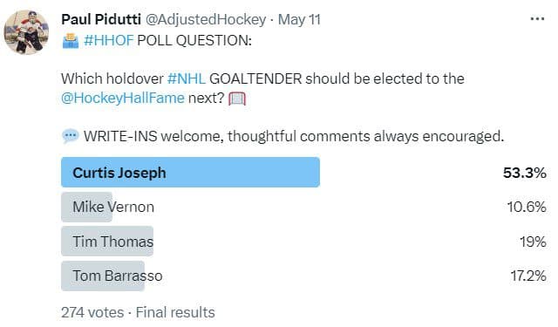Click the 17.2% result percentage
The width and height of the screenshot is (558, 327).
(x=528, y=276)
